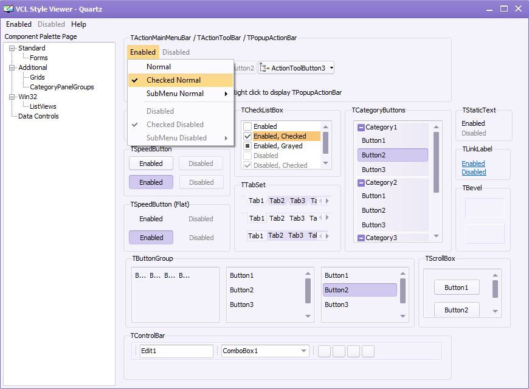Click TScrollBox scroll up arrow
529x389 pixels.
tap(496, 275)
